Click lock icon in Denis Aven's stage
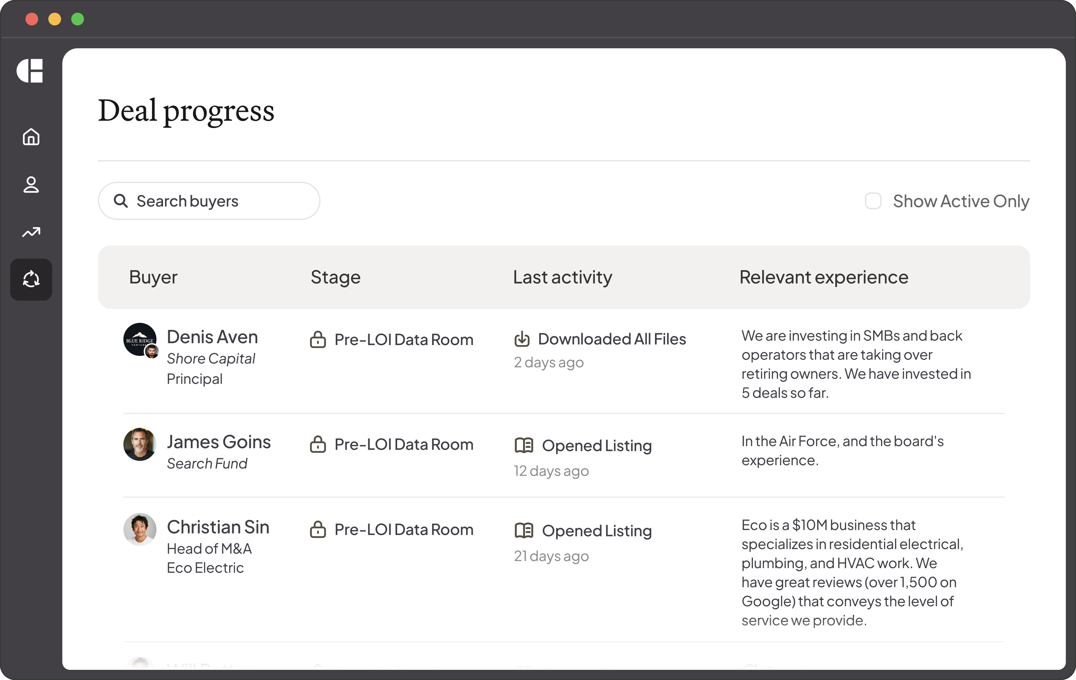 [318, 340]
